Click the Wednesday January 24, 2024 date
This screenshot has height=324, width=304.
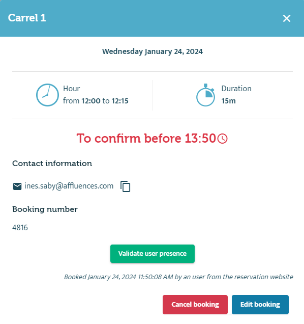point(153,51)
